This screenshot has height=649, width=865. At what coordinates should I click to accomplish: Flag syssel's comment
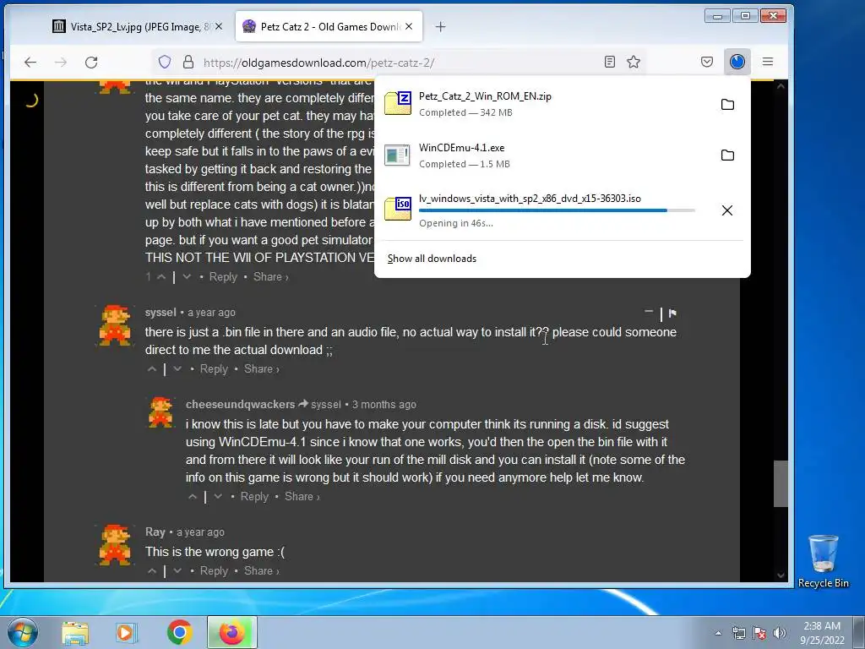tap(672, 313)
